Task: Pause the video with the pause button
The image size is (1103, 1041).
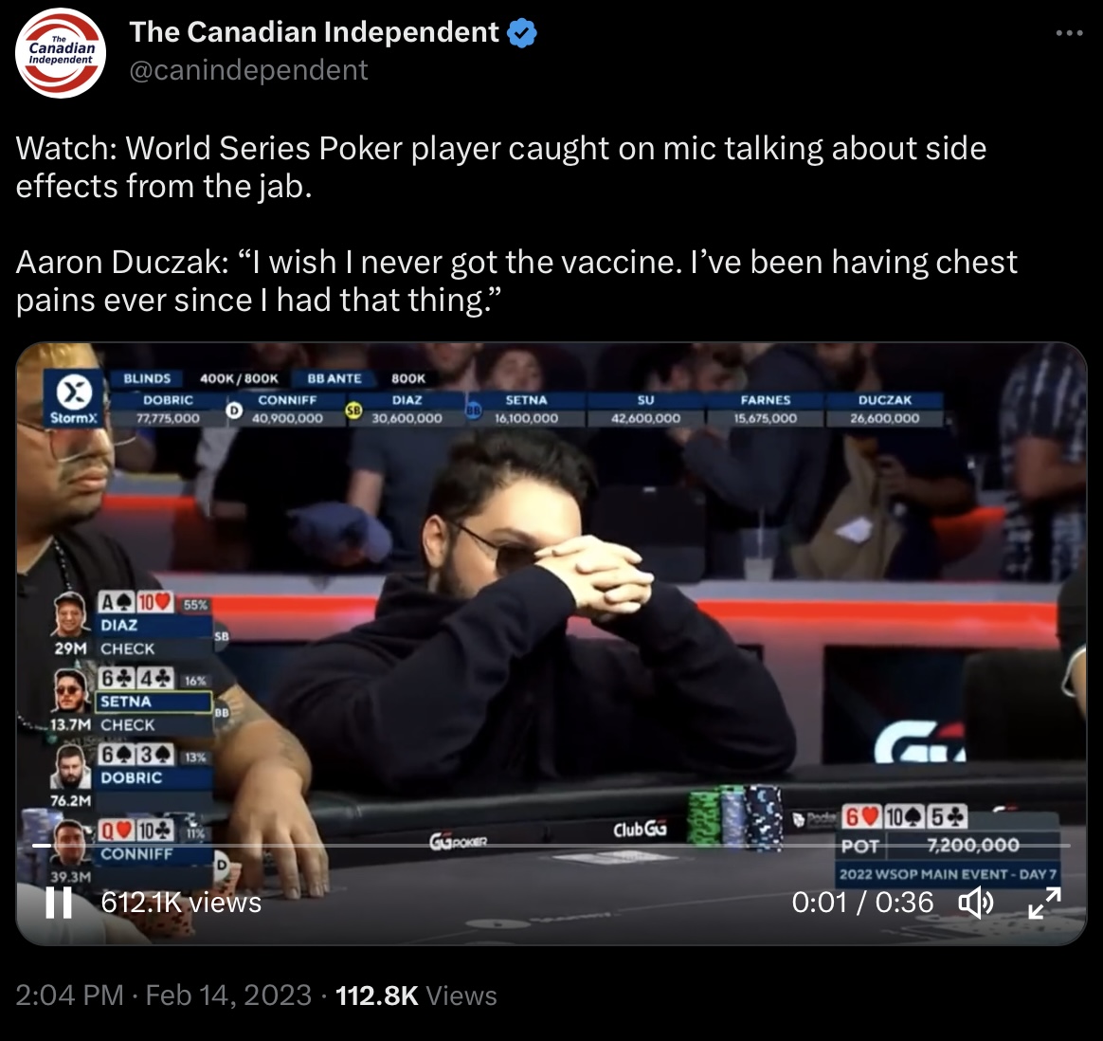Action: pyautogui.click(x=59, y=903)
